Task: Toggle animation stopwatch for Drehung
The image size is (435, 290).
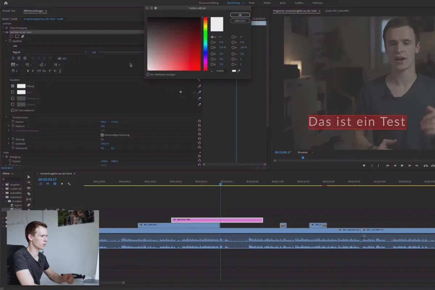Action: click(13, 139)
